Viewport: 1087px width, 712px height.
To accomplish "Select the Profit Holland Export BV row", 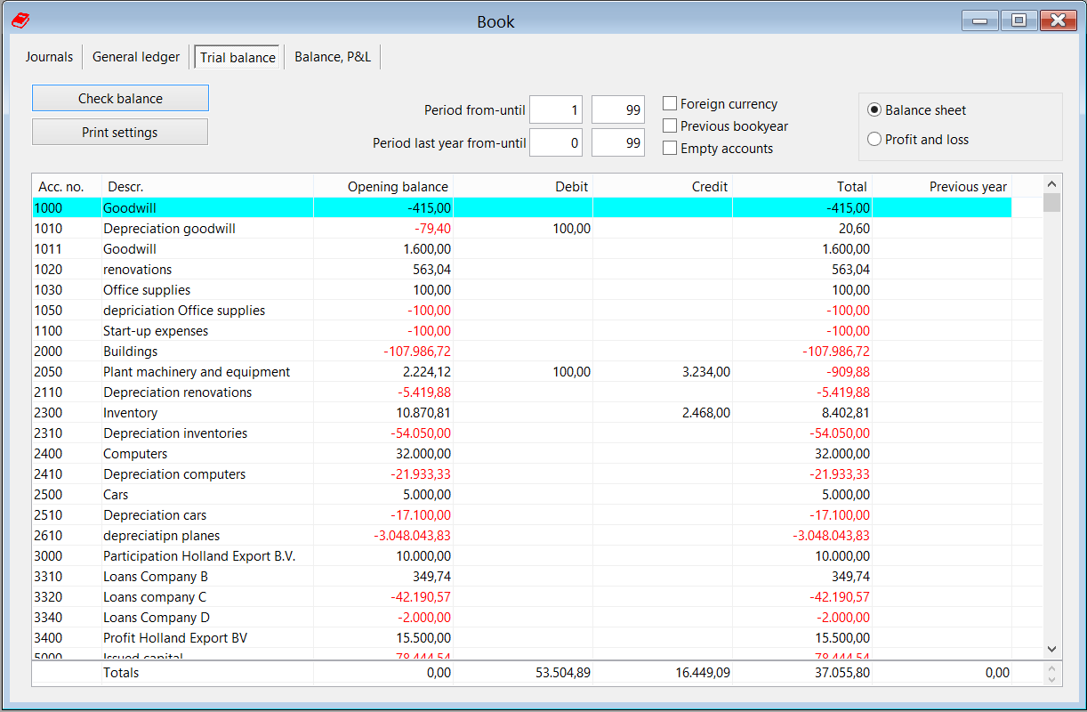I will (522, 638).
